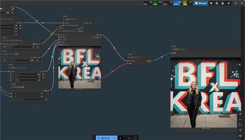
Task: Zoom out on the canvas with minus icon
Action: click(x=240, y=119)
